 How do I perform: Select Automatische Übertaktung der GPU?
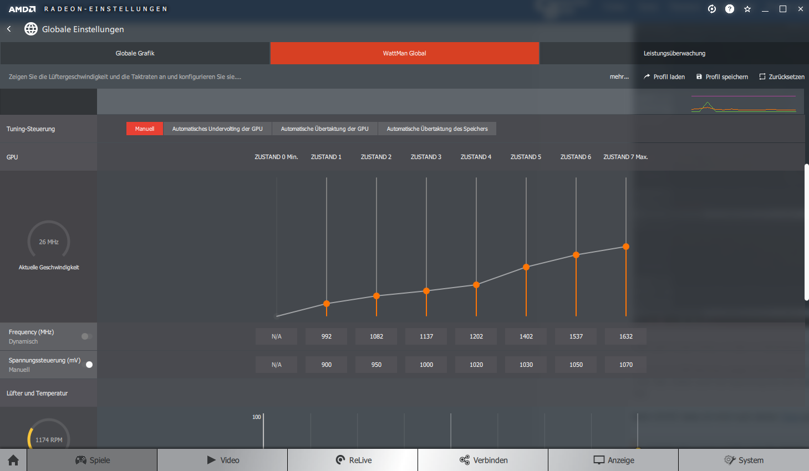324,129
